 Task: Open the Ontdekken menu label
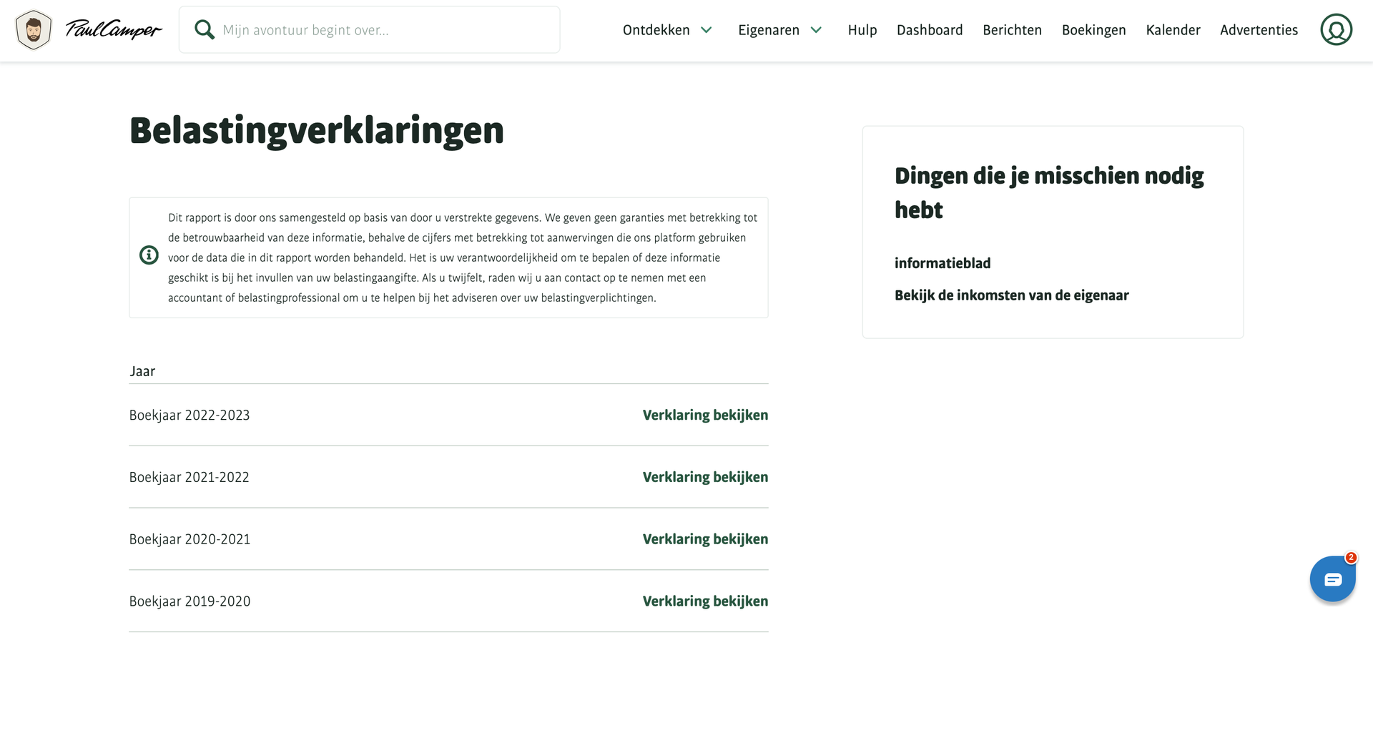[x=656, y=30]
